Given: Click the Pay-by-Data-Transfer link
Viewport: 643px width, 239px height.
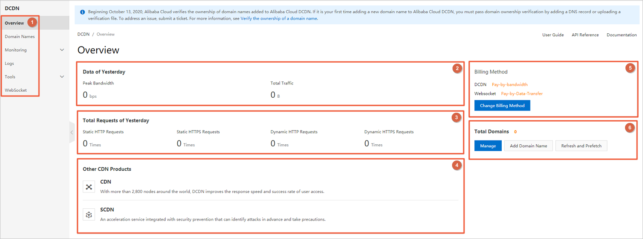Looking at the screenshot, I should 521,93.
